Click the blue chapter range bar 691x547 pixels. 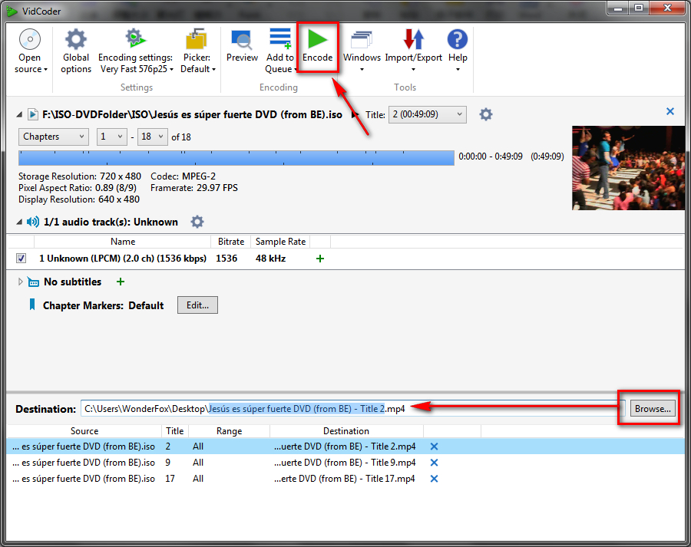[236, 158]
